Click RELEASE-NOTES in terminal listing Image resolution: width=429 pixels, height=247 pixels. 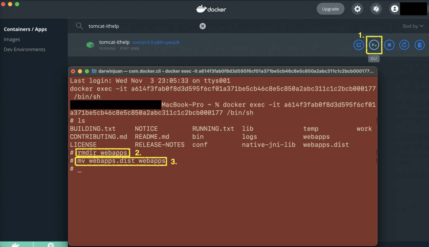point(160,145)
